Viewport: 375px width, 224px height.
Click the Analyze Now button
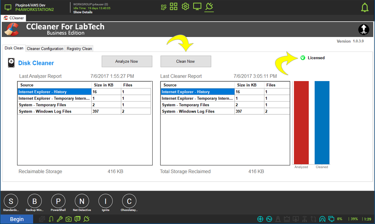[x=127, y=61]
